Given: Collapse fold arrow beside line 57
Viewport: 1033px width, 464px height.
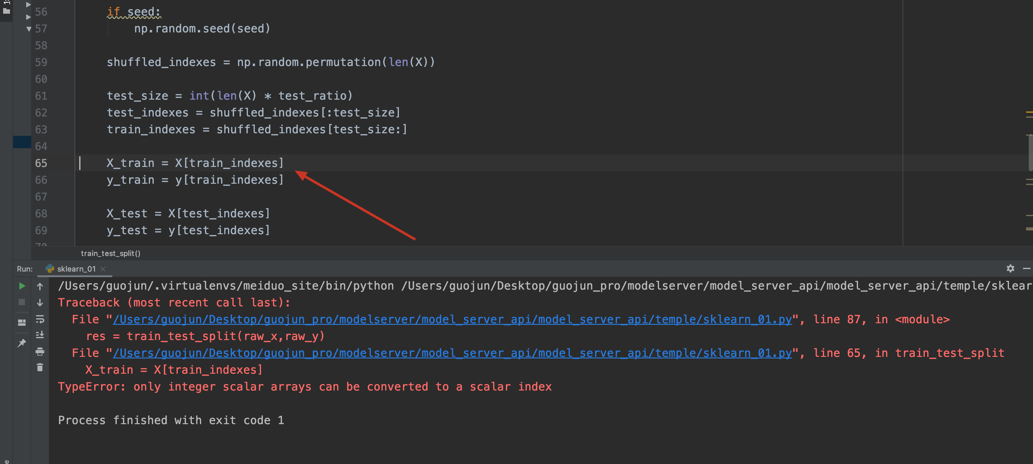Looking at the screenshot, I should [28, 28].
